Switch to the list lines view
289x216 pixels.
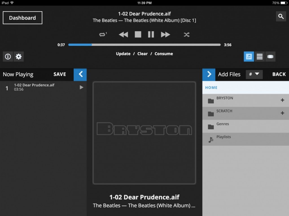click(x=260, y=57)
